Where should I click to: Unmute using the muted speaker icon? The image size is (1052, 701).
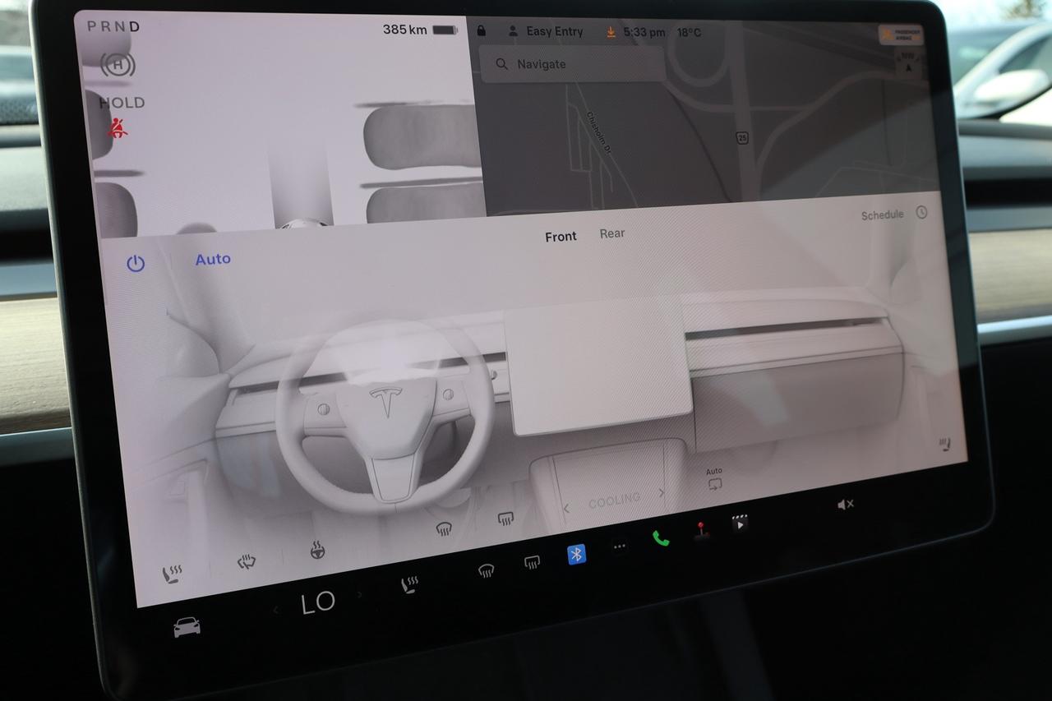845,505
